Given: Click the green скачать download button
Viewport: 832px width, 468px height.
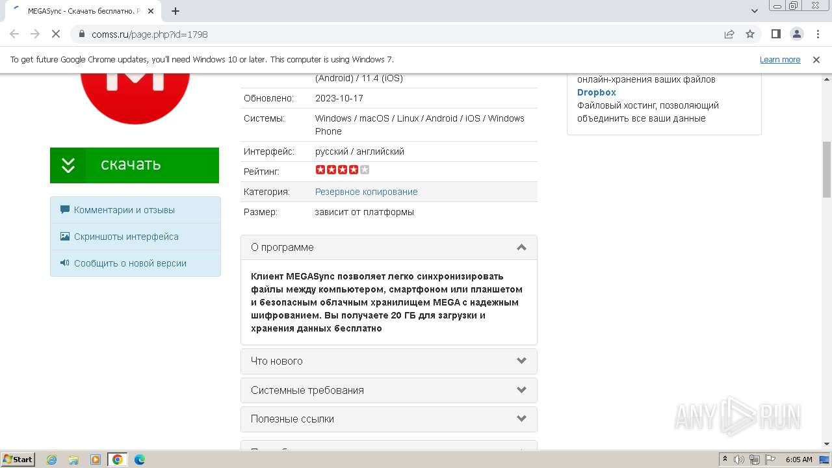Looking at the screenshot, I should [135, 165].
